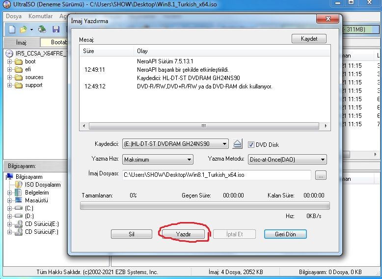Viewport: 382px width, 279px height.
Task: Click the message list scroll right arrow
Action: pos(326,126)
